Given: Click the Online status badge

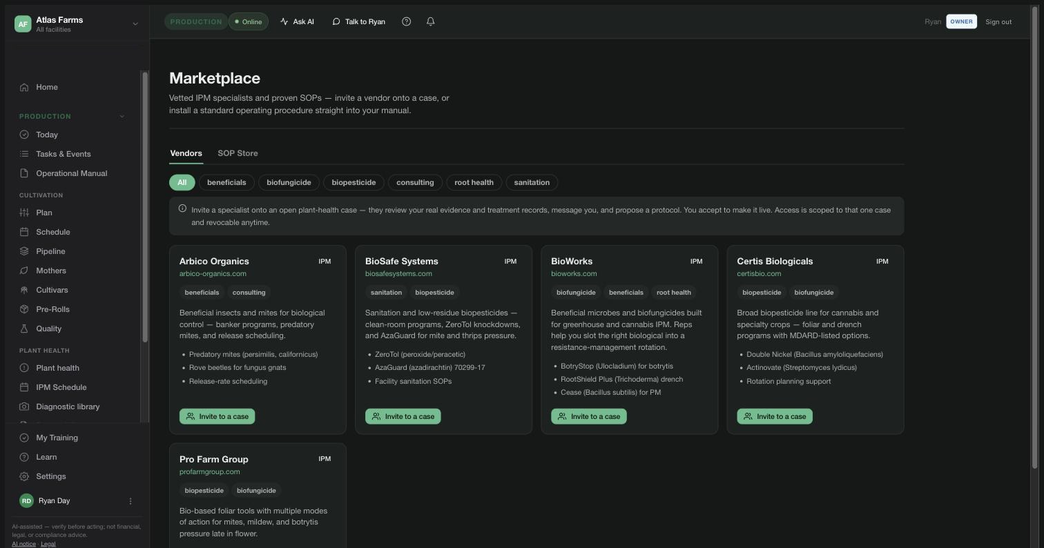Looking at the screenshot, I should pyautogui.click(x=249, y=21).
